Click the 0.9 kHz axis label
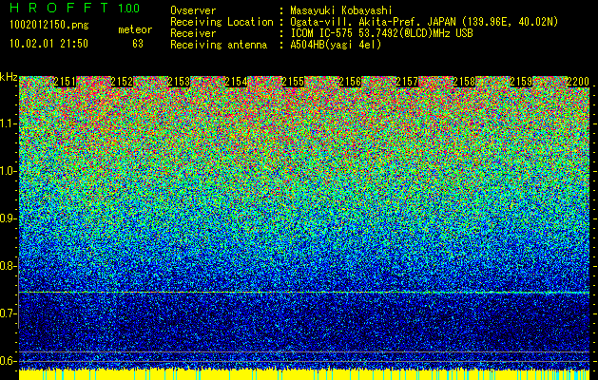The width and height of the screenshot is (598, 380). pos(8,218)
